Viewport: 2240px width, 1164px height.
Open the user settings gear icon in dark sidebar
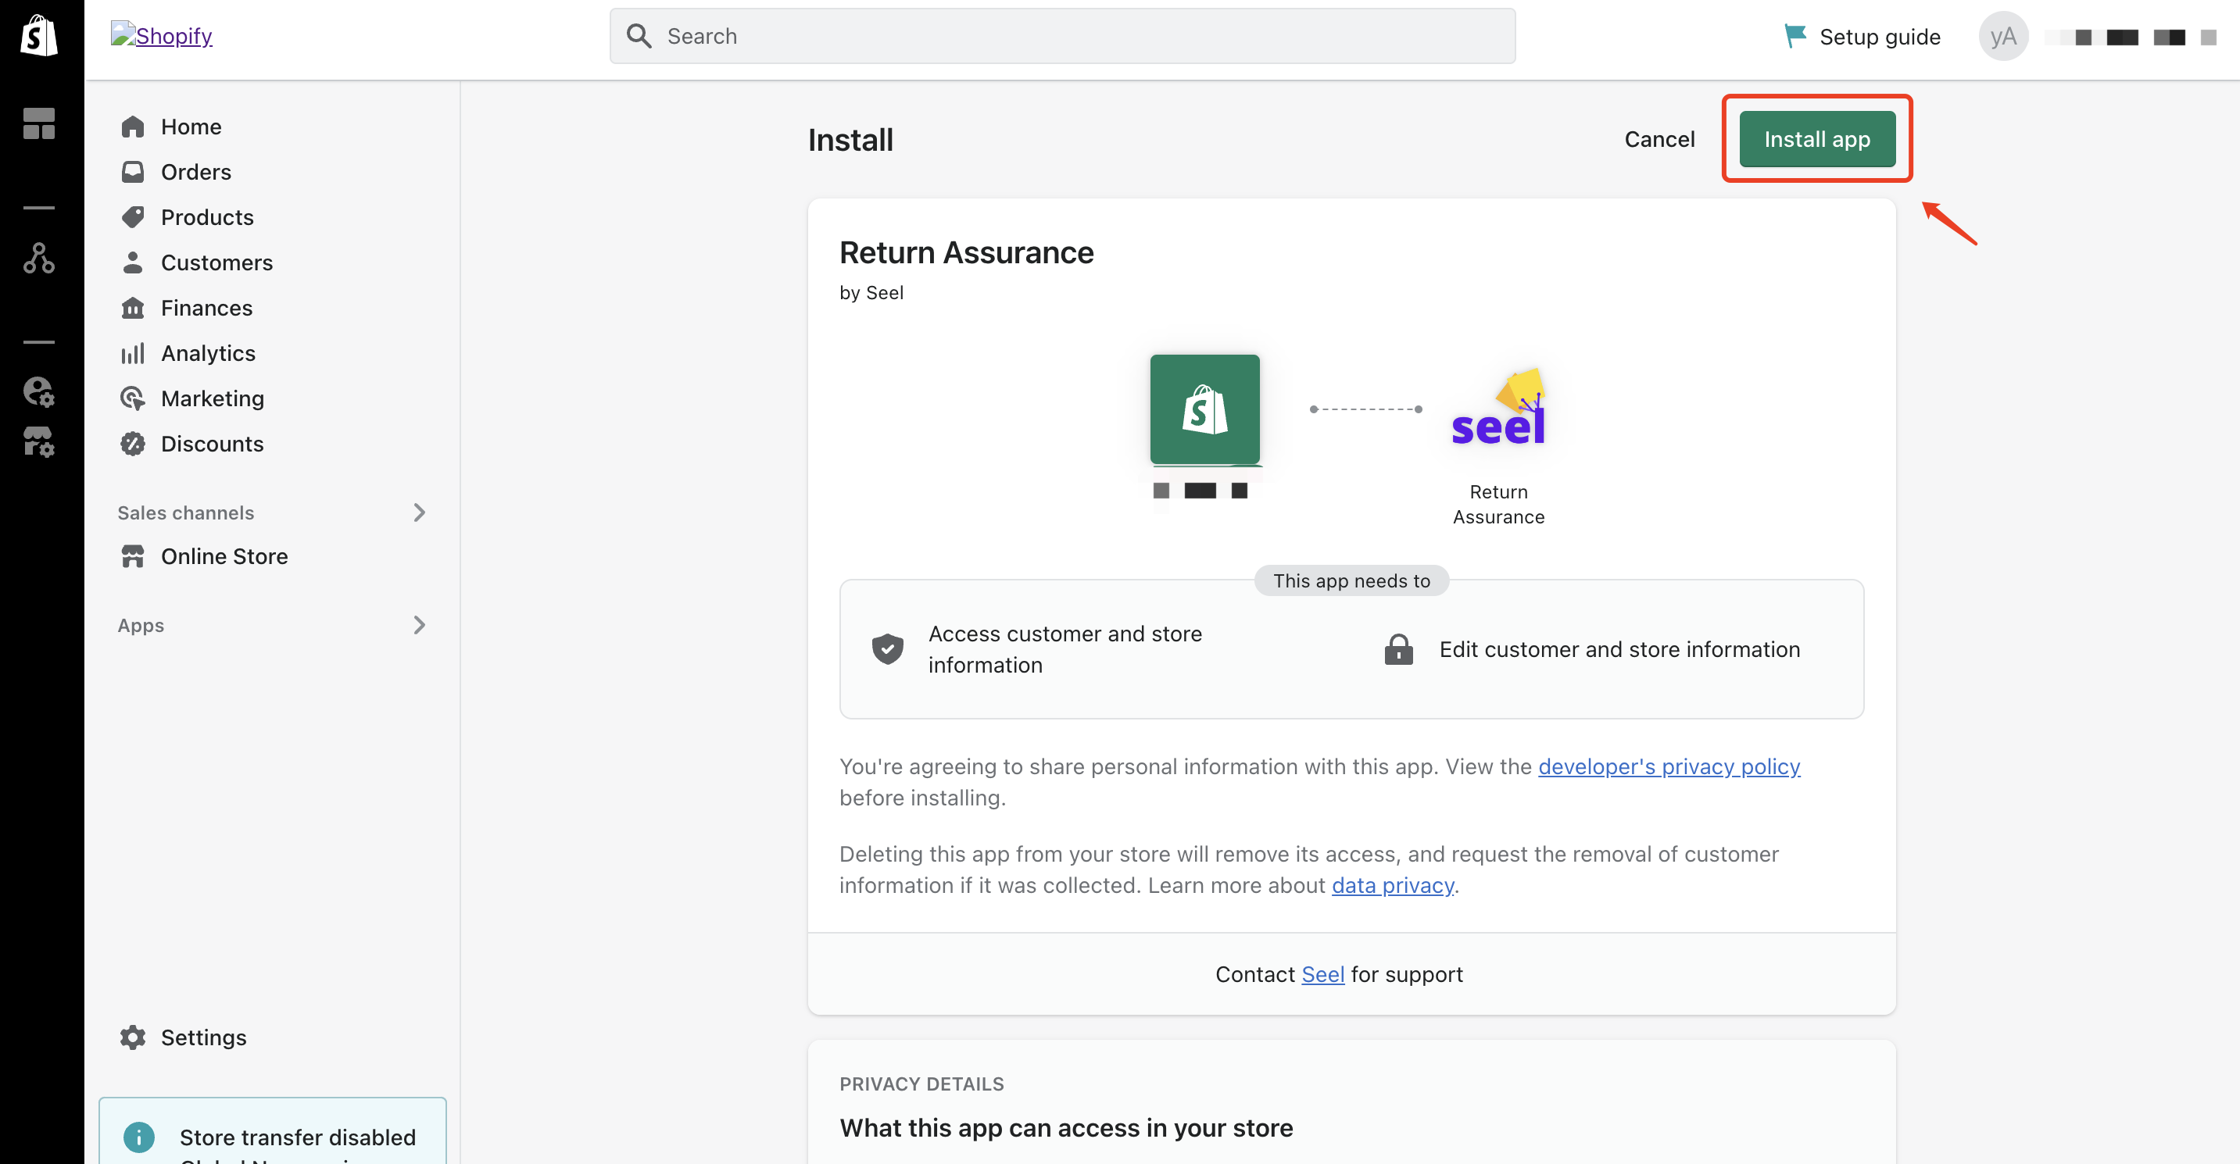(x=39, y=392)
